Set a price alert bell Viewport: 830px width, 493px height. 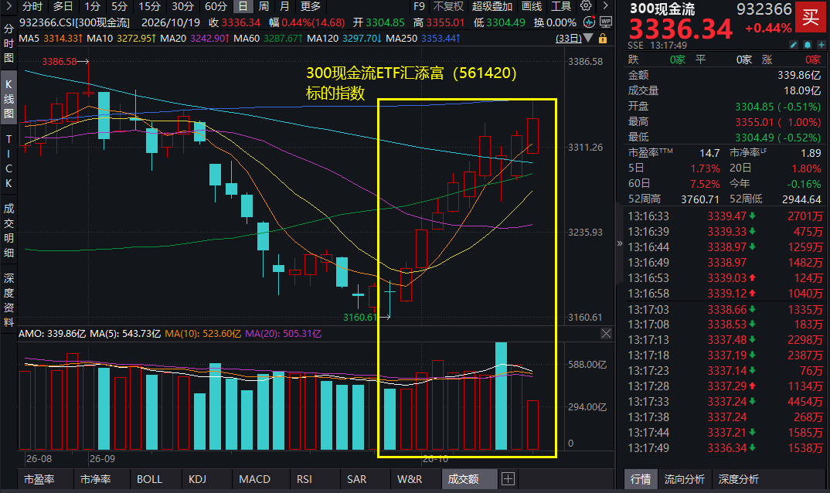(808, 45)
